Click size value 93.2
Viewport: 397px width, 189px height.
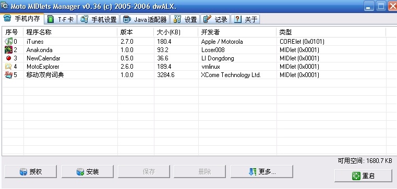163,50
